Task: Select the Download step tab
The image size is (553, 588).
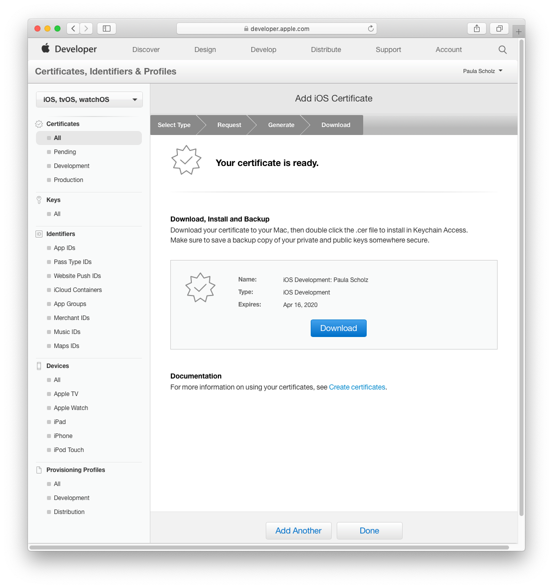Action: tap(336, 125)
